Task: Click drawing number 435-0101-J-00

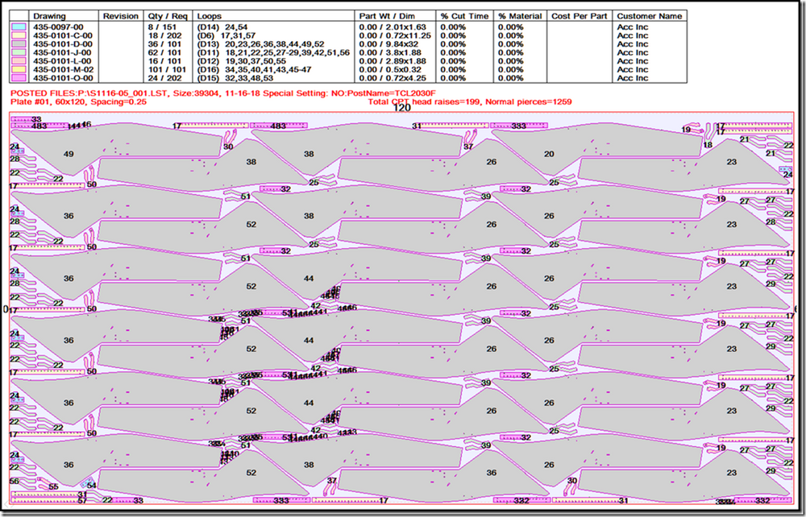Action: (63, 52)
